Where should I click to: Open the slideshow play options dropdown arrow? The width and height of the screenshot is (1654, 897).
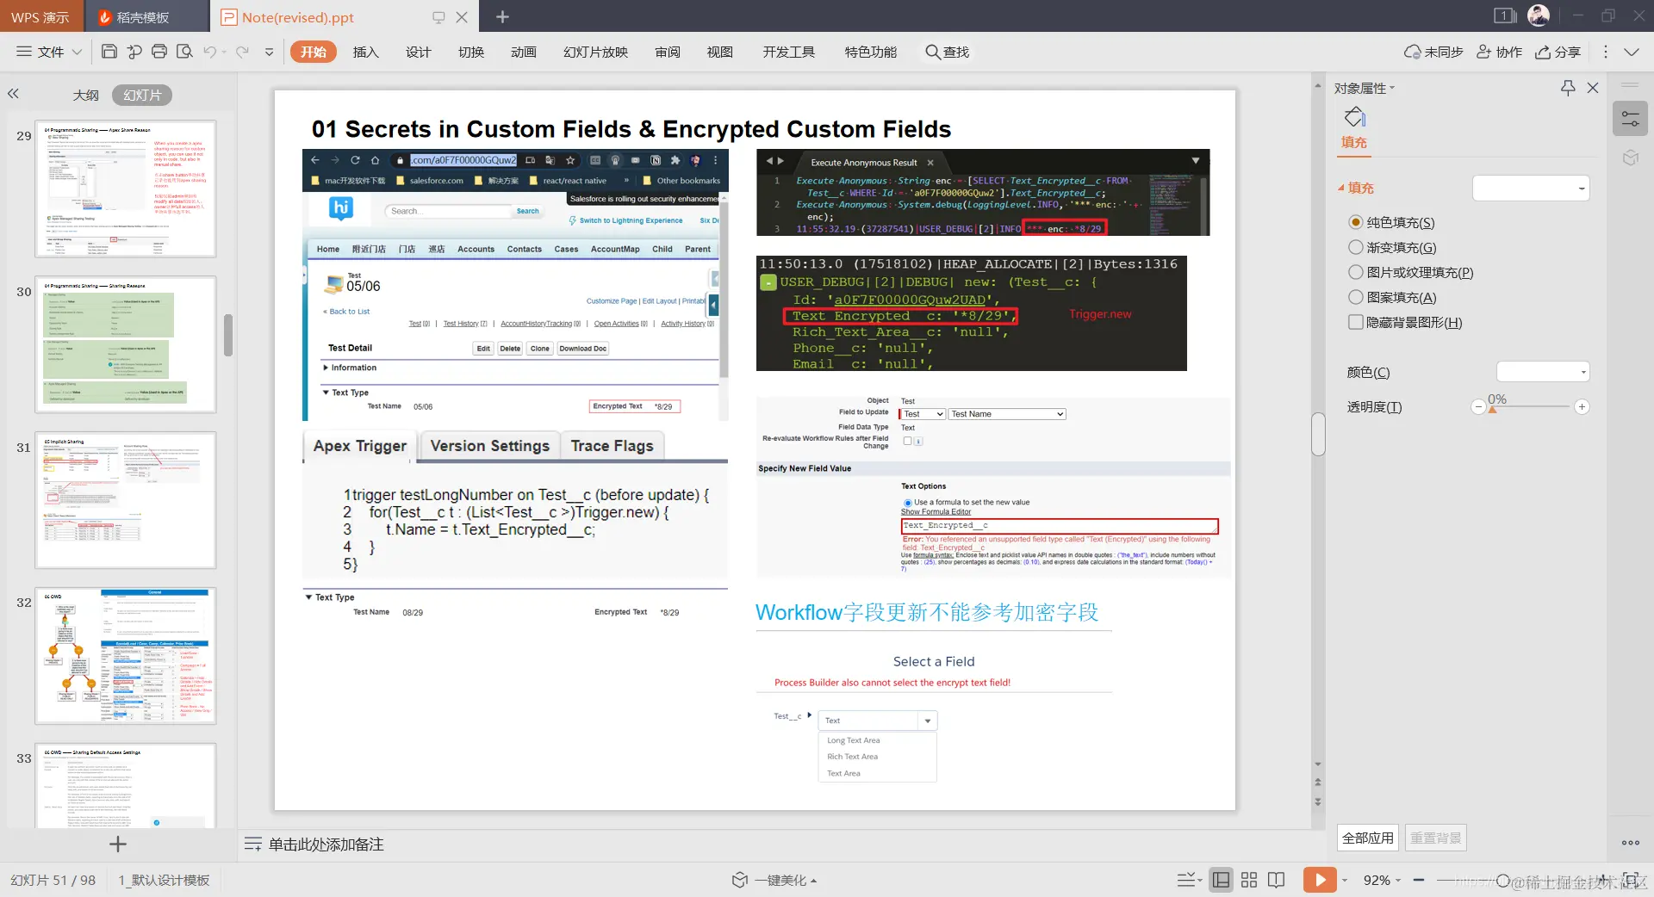1344,880
